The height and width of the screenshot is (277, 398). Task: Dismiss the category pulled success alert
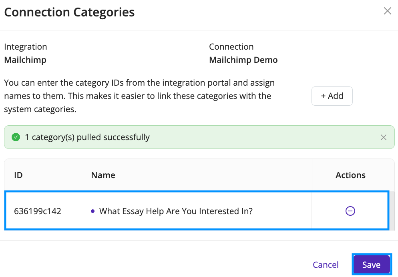coord(383,137)
